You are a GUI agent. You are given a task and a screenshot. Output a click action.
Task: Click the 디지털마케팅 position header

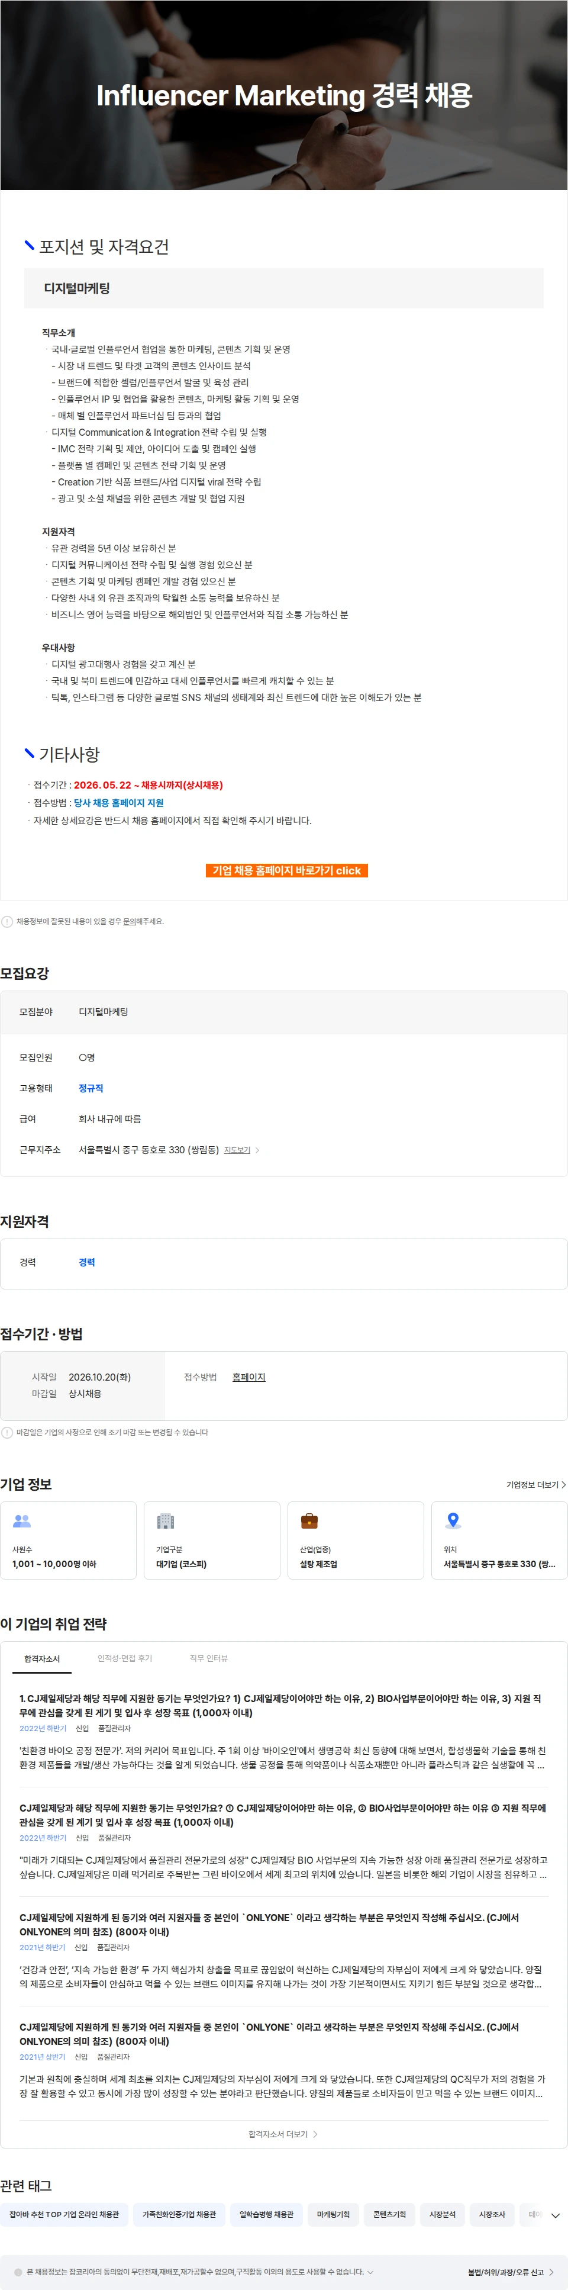click(283, 289)
